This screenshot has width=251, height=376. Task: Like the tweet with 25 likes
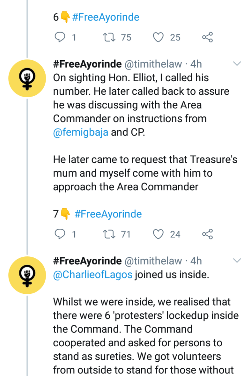(x=158, y=37)
